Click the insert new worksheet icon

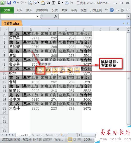click(63, 135)
